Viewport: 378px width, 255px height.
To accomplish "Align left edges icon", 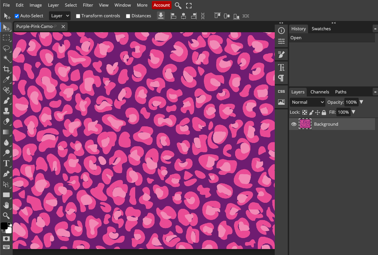I will 173,16.
